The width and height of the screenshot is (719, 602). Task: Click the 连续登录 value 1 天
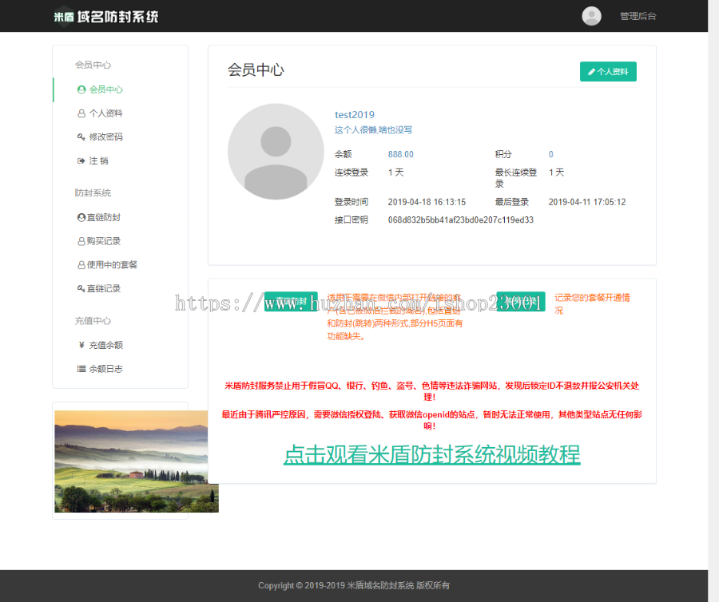tap(395, 172)
